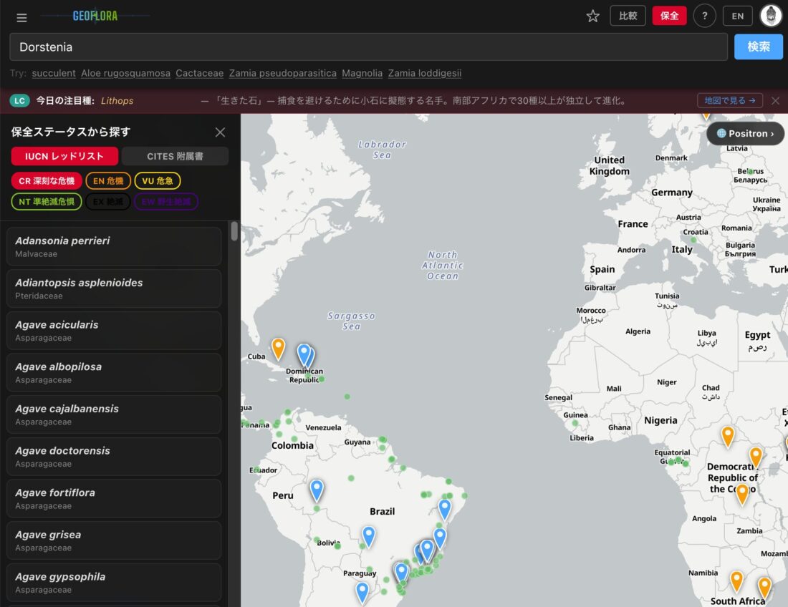Image resolution: width=788 pixels, height=607 pixels.
Task: Open the EN language switcher
Action: click(x=737, y=16)
